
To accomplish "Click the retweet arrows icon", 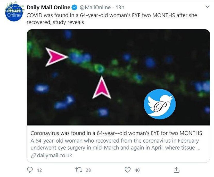I will click(79, 170).
